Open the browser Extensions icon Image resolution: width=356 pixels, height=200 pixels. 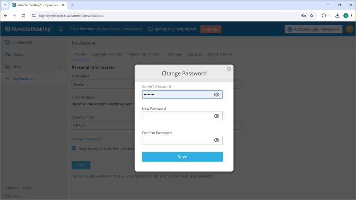[324, 16]
